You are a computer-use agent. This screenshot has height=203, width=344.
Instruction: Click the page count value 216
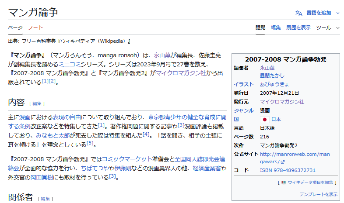[x=264, y=137]
